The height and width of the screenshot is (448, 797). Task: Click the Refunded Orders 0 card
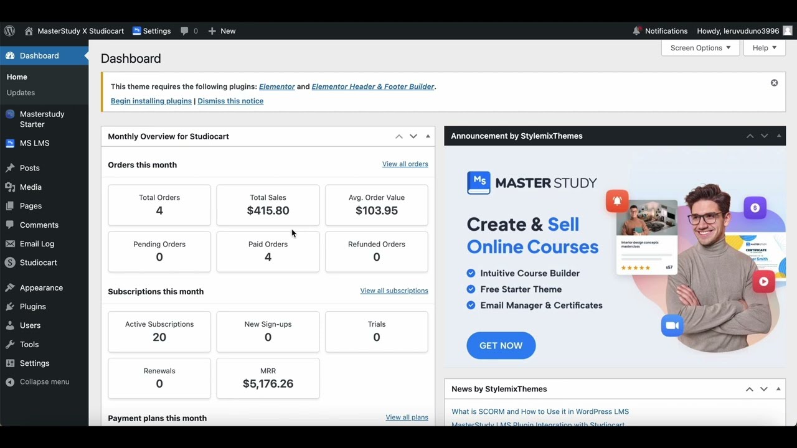(x=377, y=252)
